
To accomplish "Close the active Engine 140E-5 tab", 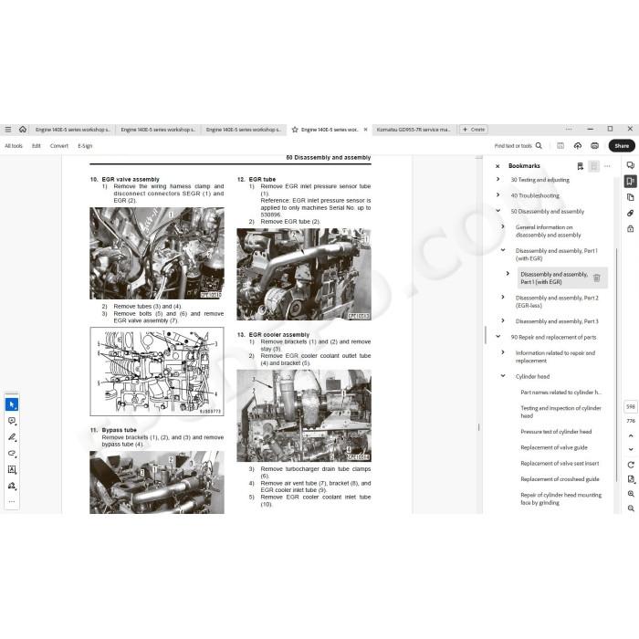I will (x=365, y=130).
